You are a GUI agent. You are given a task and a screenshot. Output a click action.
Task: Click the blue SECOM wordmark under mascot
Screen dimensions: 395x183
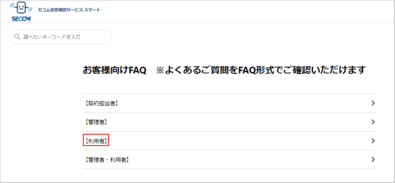[x=21, y=19]
